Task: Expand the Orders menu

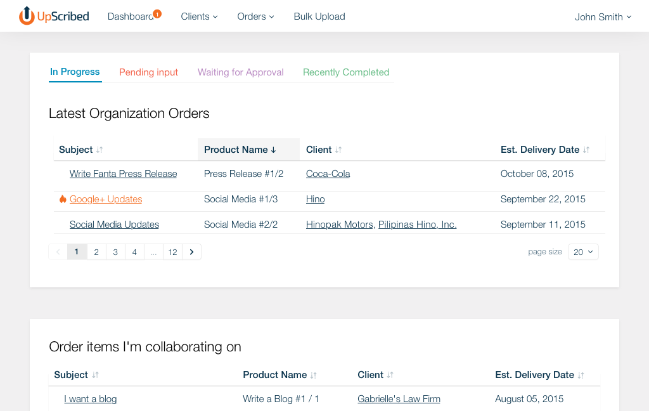Action: coord(255,16)
